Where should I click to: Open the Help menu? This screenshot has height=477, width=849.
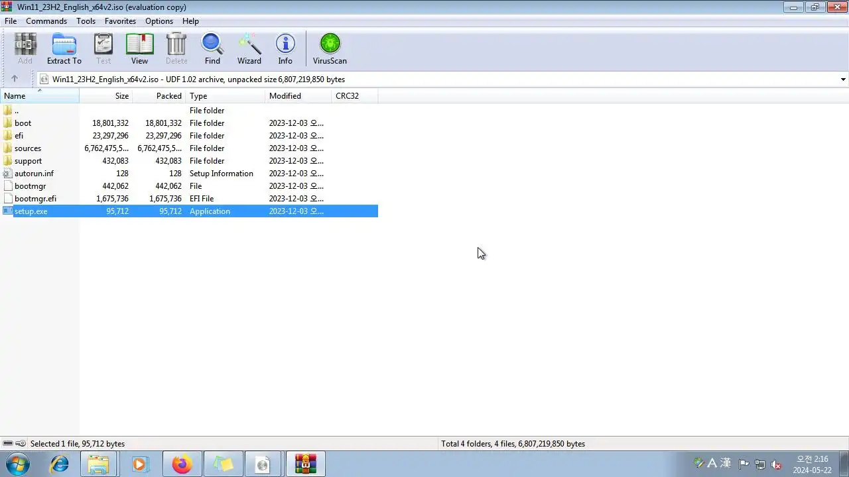[190, 21]
